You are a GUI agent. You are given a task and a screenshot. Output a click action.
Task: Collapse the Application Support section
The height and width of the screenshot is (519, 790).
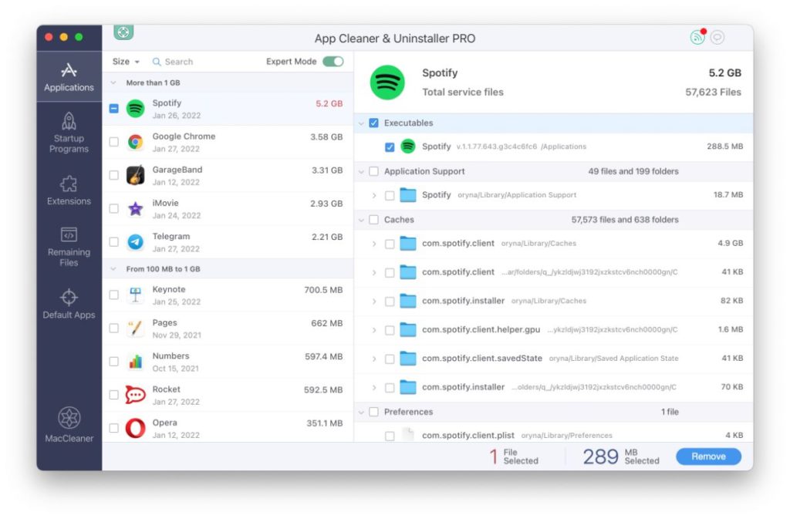(x=361, y=170)
